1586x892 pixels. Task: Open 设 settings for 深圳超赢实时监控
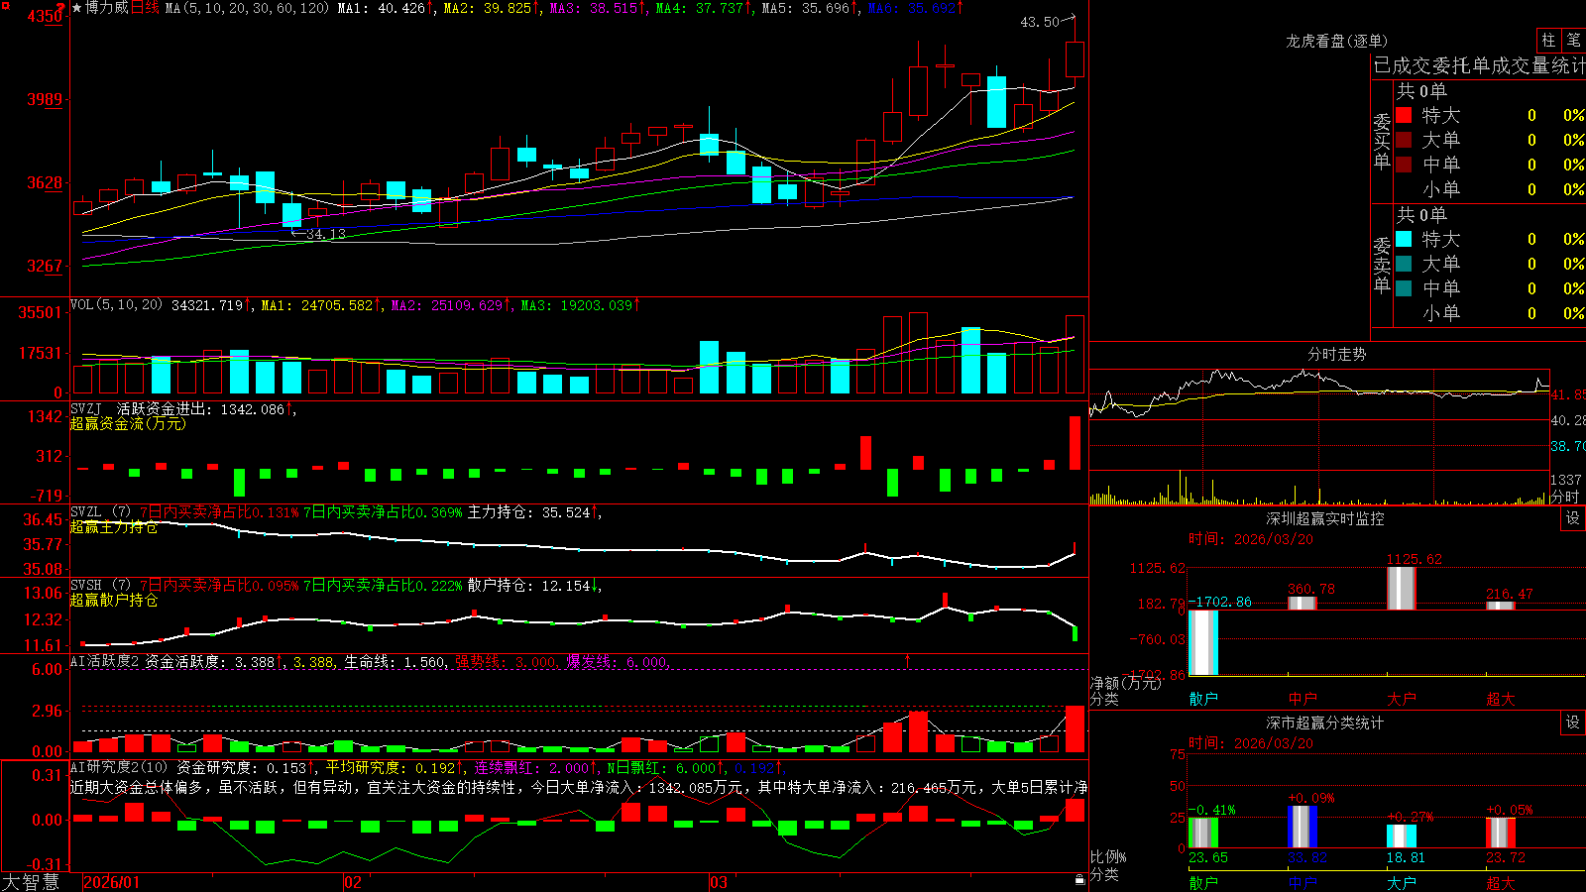coord(1573,518)
